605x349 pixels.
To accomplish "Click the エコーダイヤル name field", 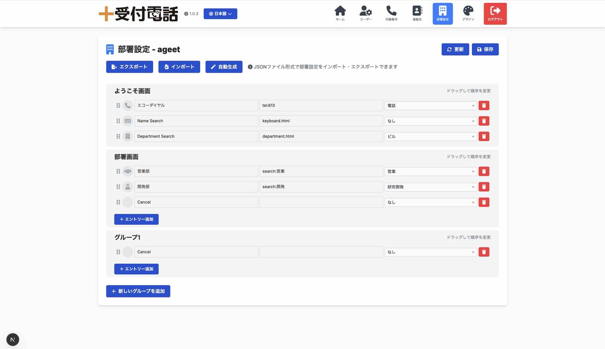I will tap(196, 105).
